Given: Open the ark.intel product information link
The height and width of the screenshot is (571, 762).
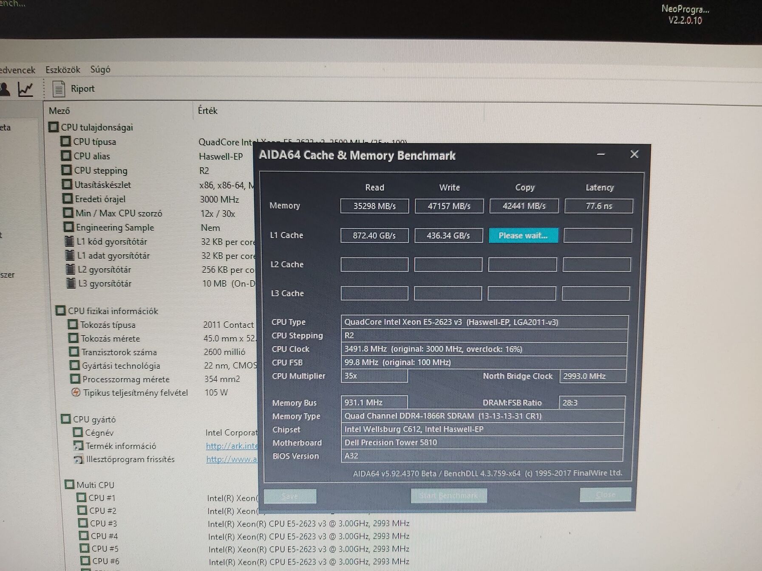Looking at the screenshot, I should [232, 446].
